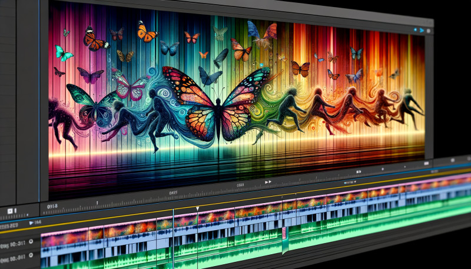Select the small pink clip on the audio track
471x269 pixels.
point(285,231)
